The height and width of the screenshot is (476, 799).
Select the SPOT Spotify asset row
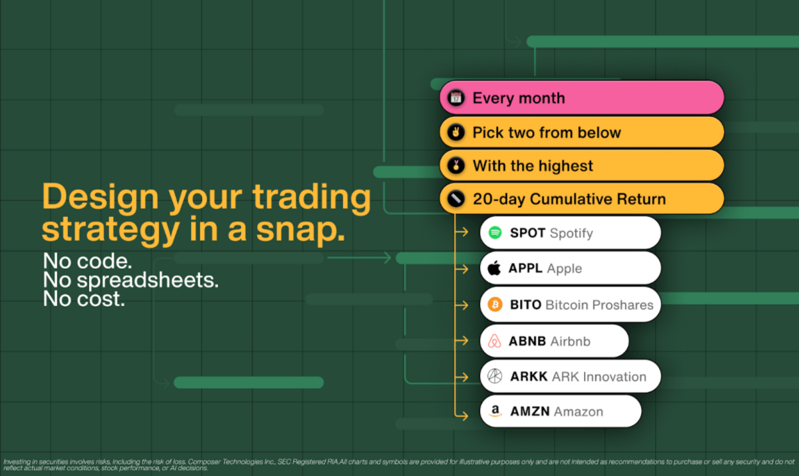[x=570, y=233]
